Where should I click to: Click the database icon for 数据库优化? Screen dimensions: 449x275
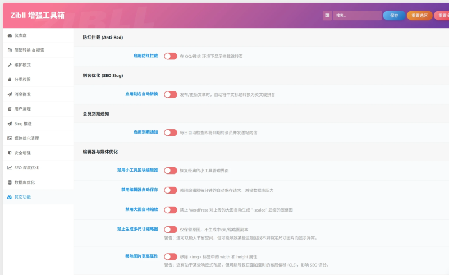[10, 182]
